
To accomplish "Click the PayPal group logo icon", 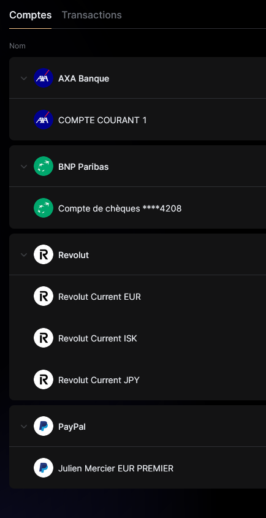I will [44, 426].
